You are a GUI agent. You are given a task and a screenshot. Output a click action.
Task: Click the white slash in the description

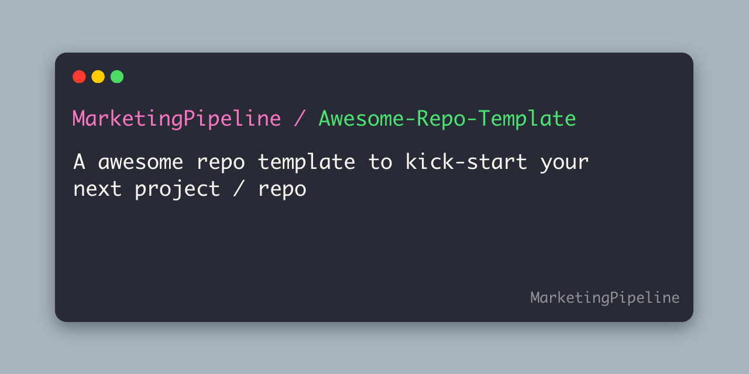[238, 189]
